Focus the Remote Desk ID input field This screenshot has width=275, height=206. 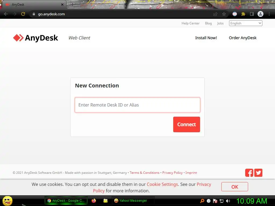tap(137, 105)
